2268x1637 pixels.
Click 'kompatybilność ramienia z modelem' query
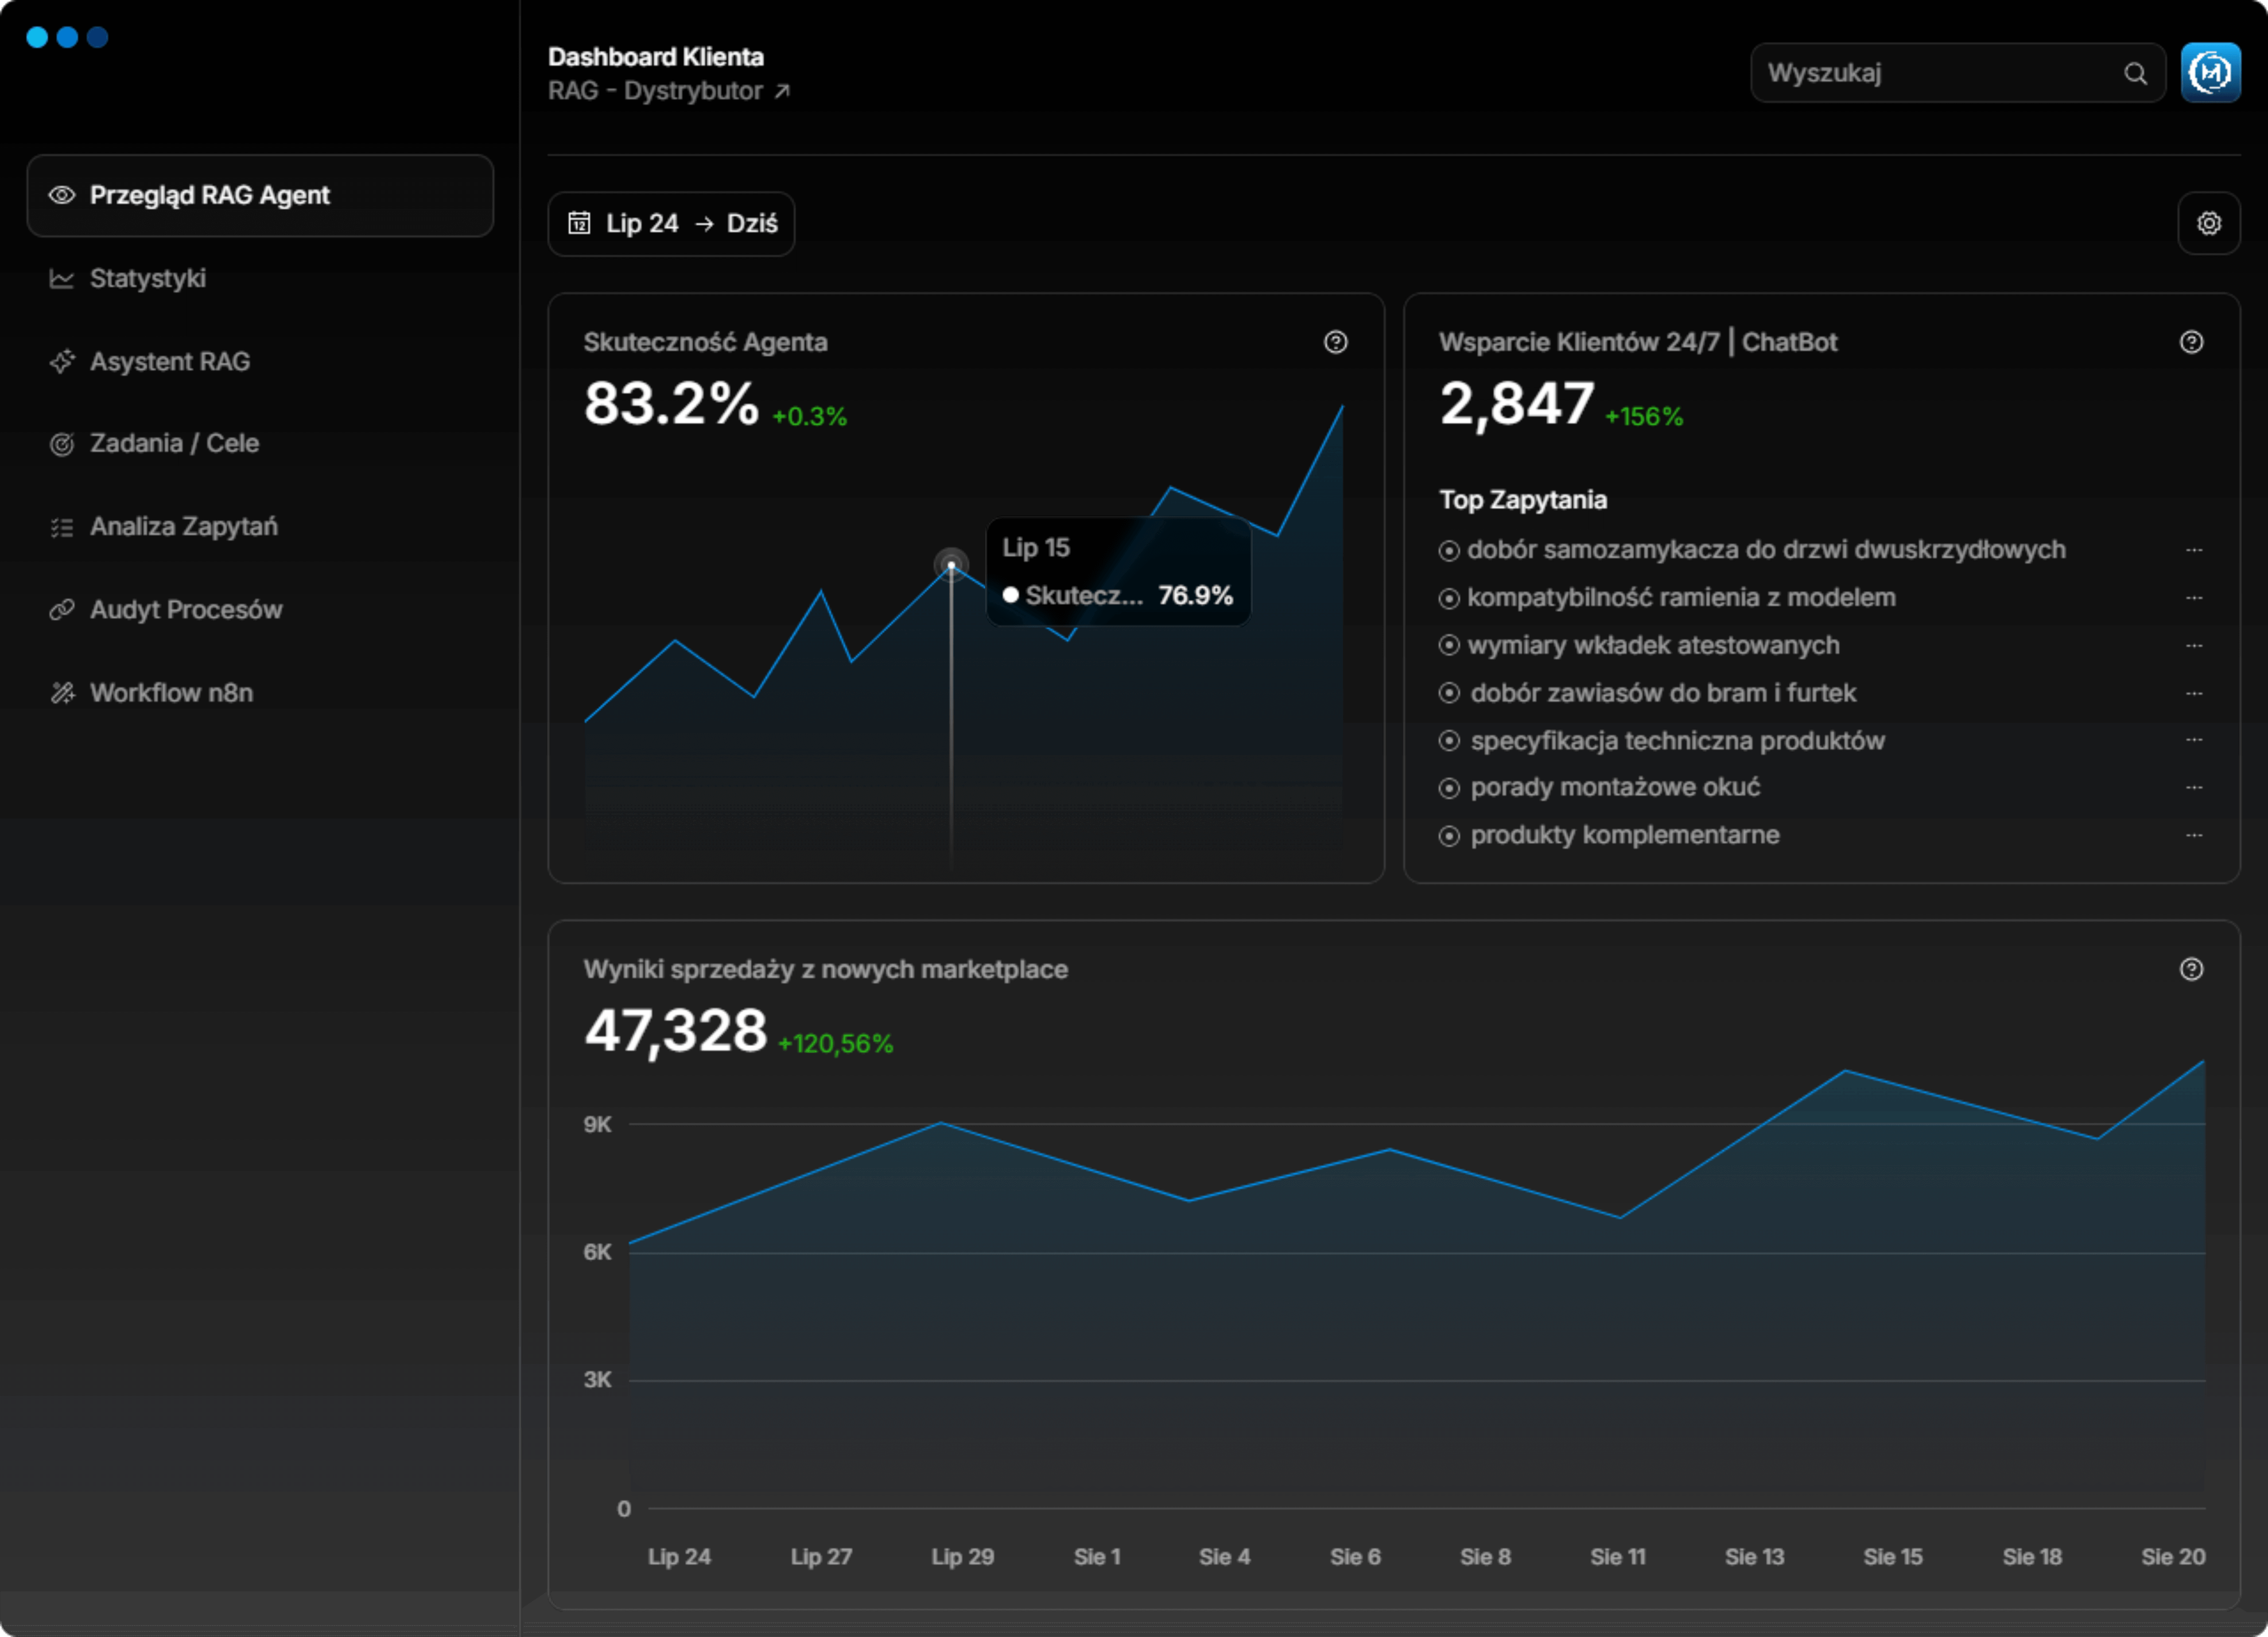[x=1680, y=597]
